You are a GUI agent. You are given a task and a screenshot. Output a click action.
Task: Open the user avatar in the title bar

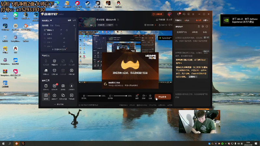[x=169, y=14]
